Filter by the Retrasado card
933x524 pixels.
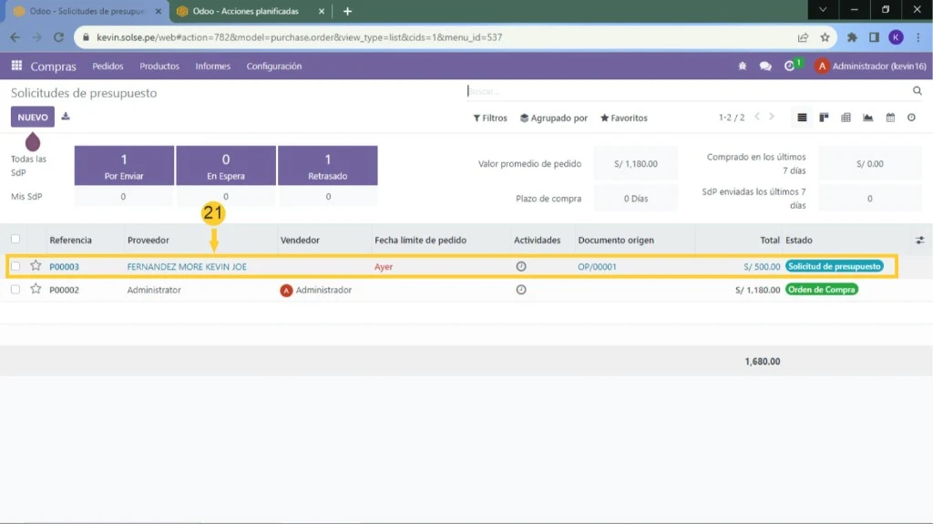point(327,166)
